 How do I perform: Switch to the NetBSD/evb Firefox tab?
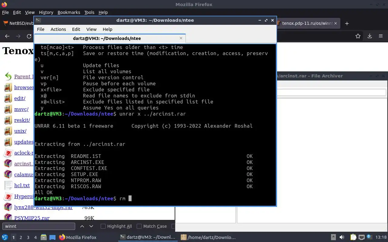pyautogui.click(x=18, y=23)
